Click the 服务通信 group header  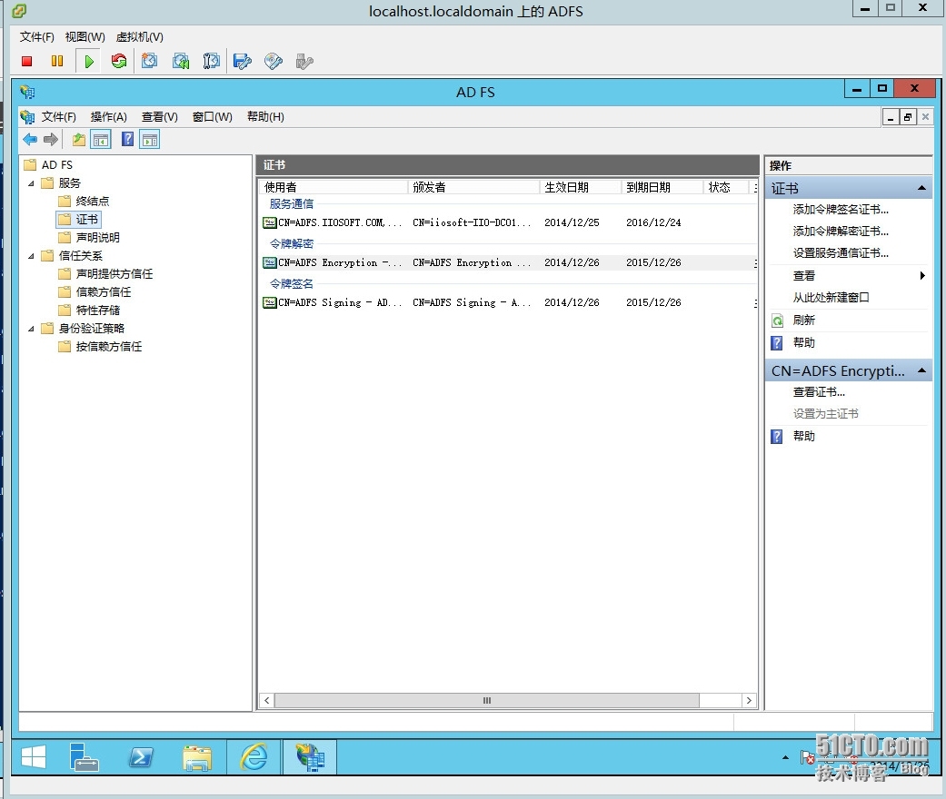[x=292, y=203]
